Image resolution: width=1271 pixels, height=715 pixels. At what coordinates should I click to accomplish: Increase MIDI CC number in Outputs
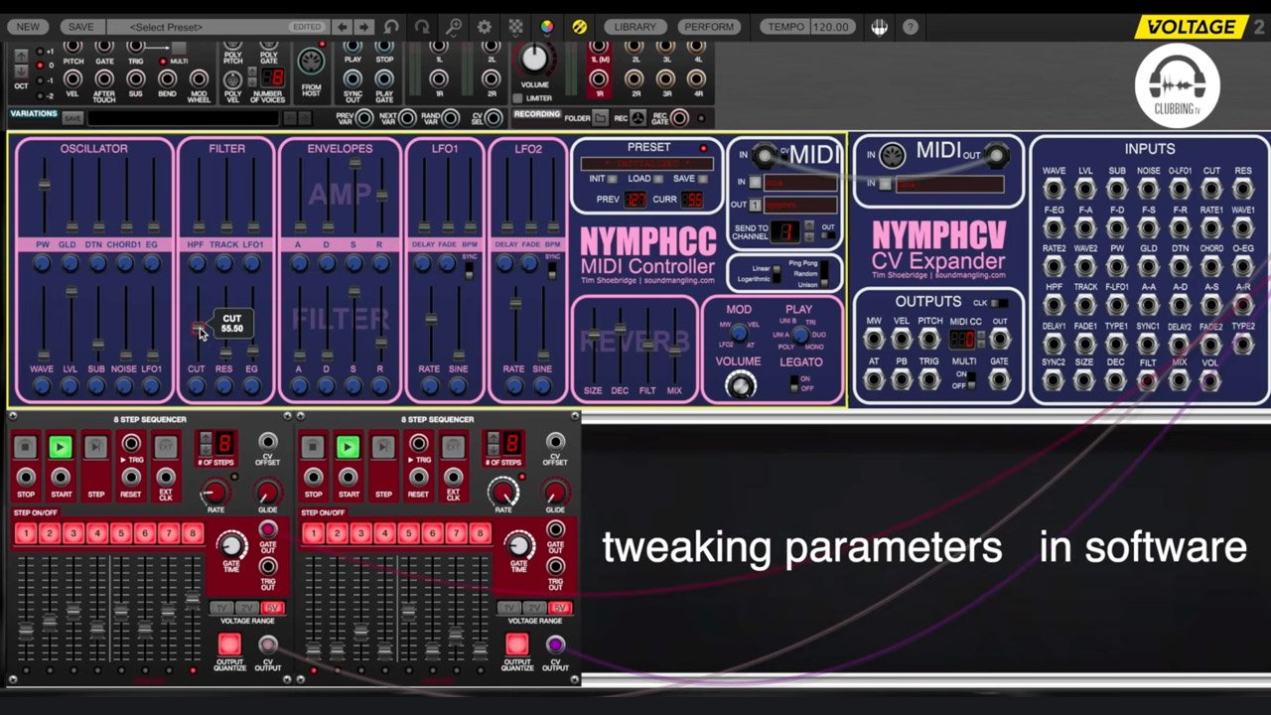pyautogui.click(x=981, y=335)
